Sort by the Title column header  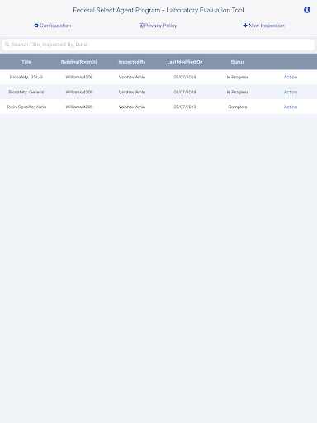point(26,62)
